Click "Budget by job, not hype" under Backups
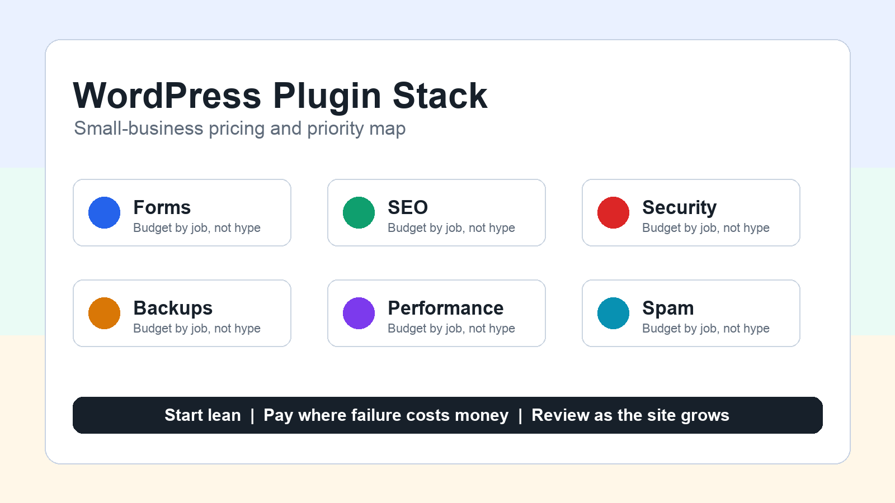Viewport: 895px width, 503px height. (197, 329)
